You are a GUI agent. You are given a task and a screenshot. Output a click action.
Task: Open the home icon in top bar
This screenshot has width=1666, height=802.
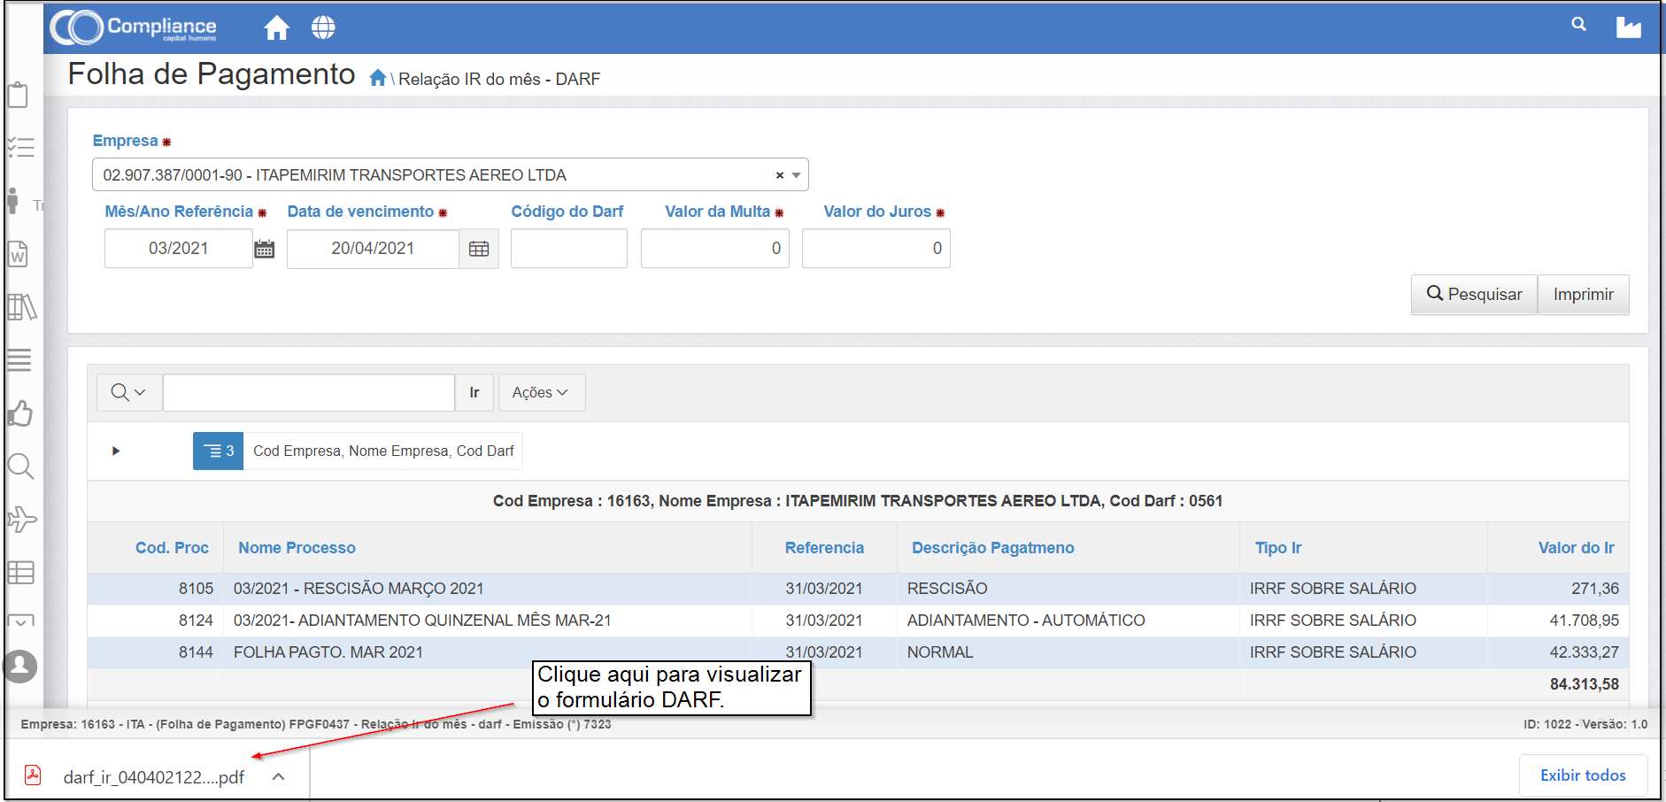coord(276,28)
